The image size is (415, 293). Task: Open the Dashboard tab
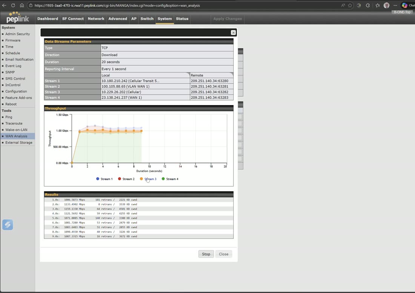pyautogui.click(x=48, y=19)
